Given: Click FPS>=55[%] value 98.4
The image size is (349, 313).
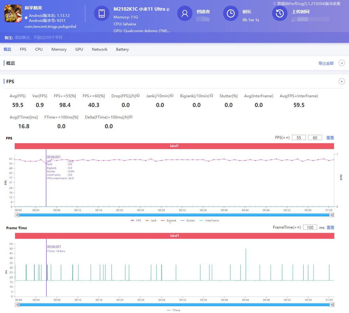Looking at the screenshot, I should click(x=65, y=105).
